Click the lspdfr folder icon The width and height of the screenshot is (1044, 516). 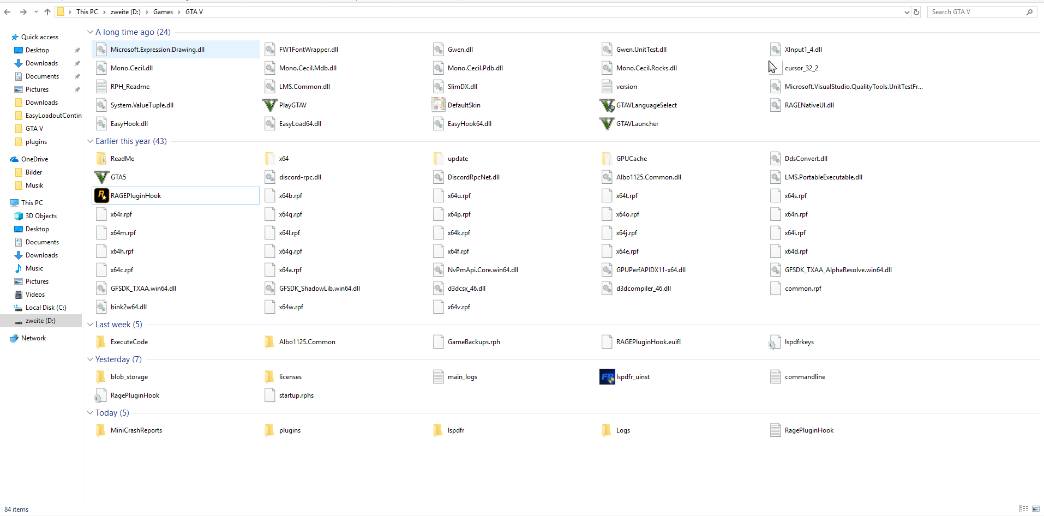[x=439, y=430]
